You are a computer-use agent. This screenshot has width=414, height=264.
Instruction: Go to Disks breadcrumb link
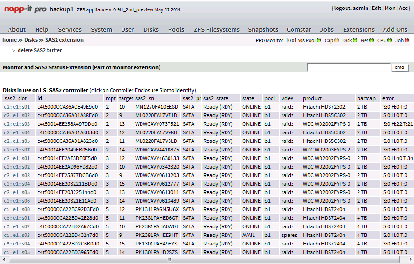pos(31,40)
